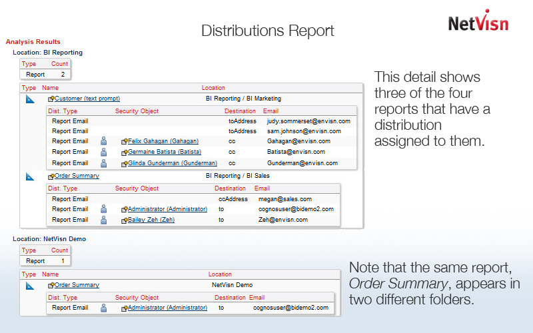
Task: Click shortcut icon before Germaine Batista
Action: tap(125, 153)
